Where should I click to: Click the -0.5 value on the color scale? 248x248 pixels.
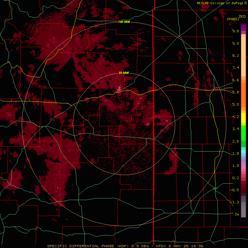point(235,190)
